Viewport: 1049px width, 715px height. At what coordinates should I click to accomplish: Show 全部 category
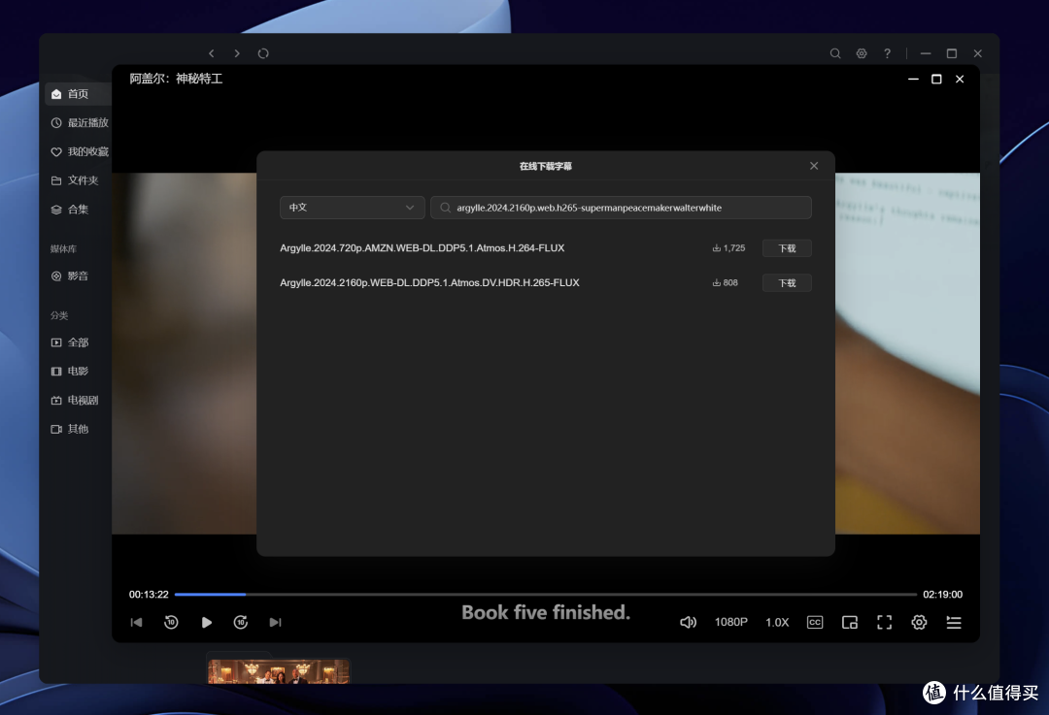[x=70, y=342]
